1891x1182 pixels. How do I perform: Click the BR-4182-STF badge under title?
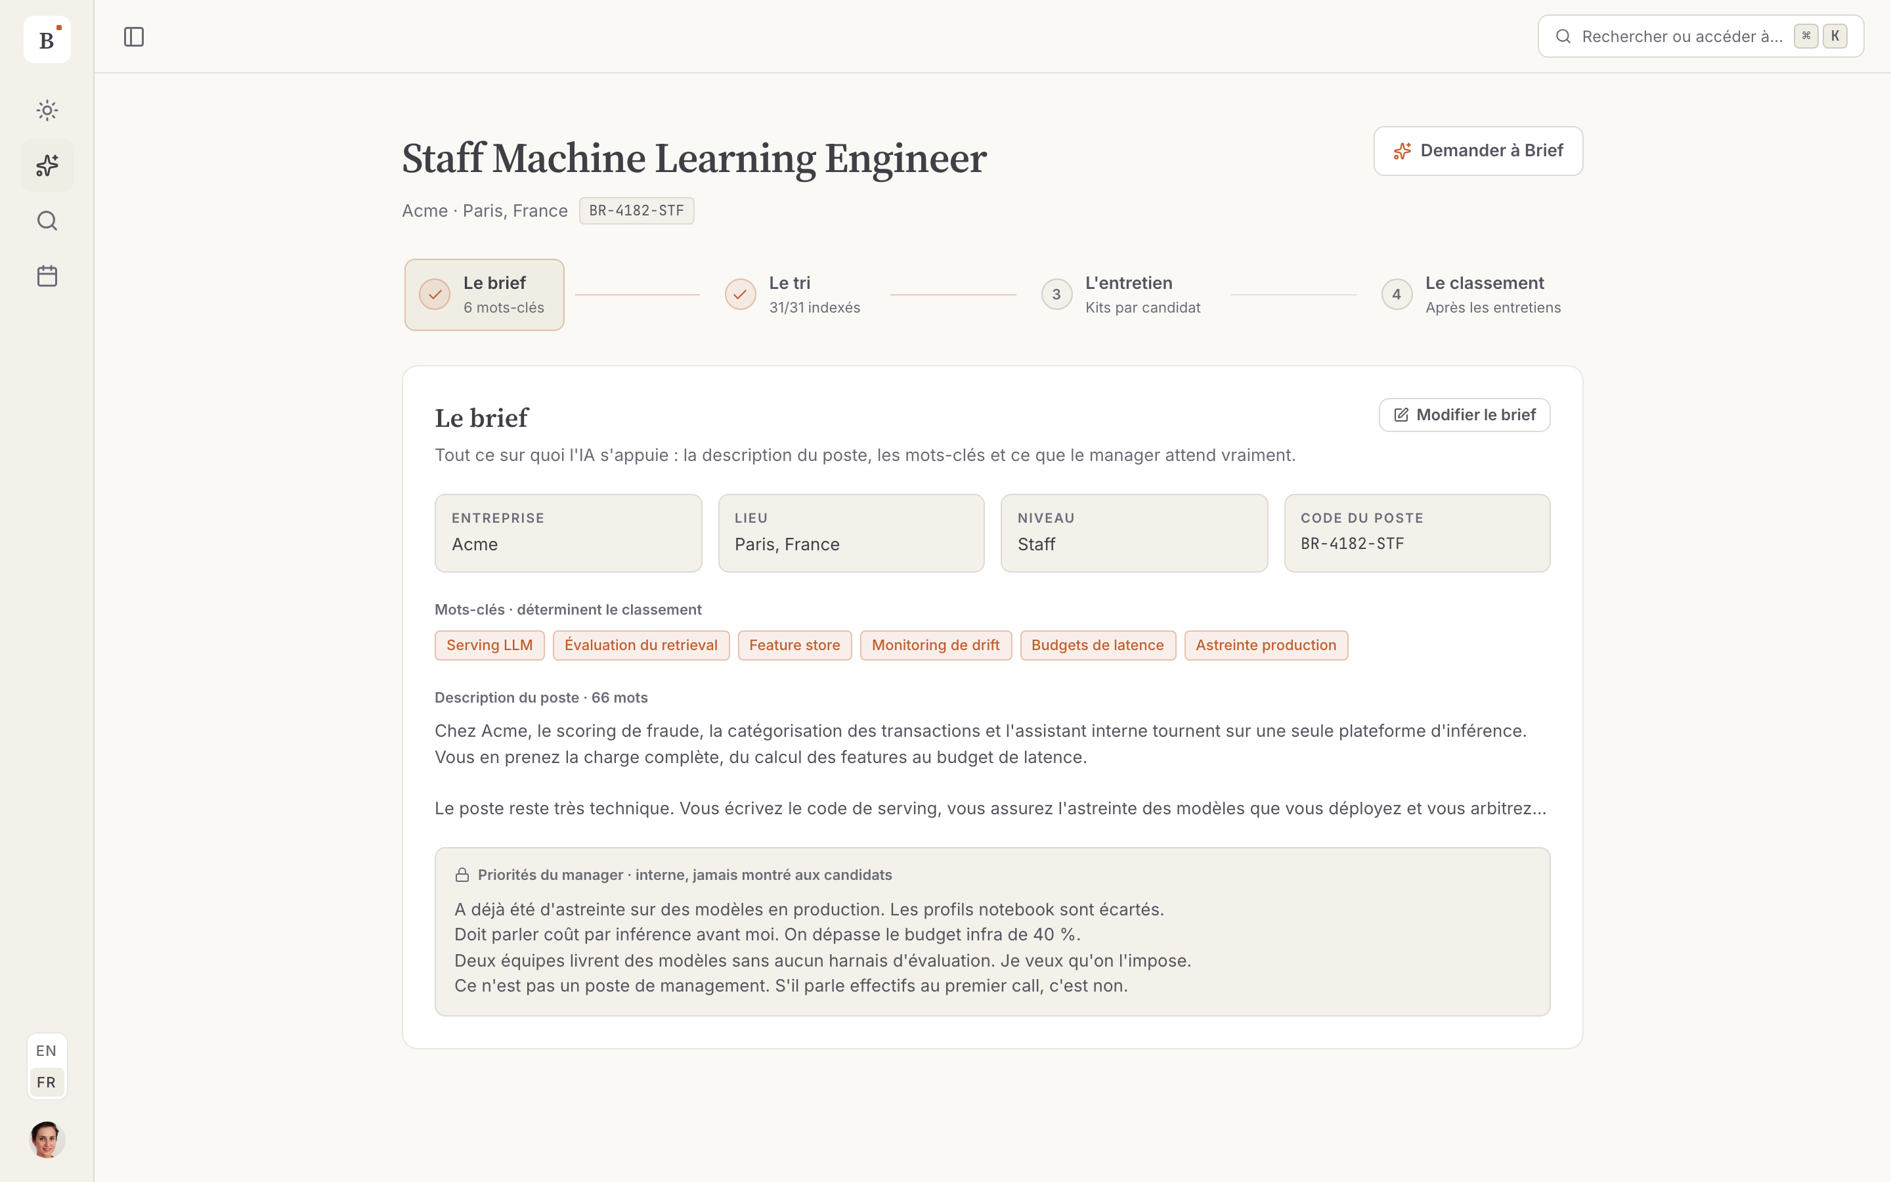636,211
